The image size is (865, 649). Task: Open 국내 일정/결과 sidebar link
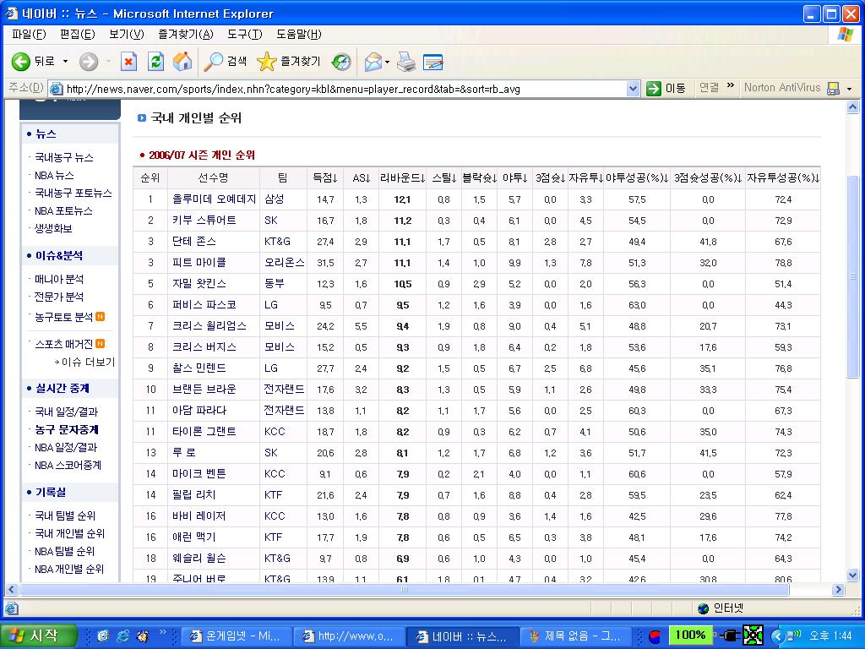(66, 412)
